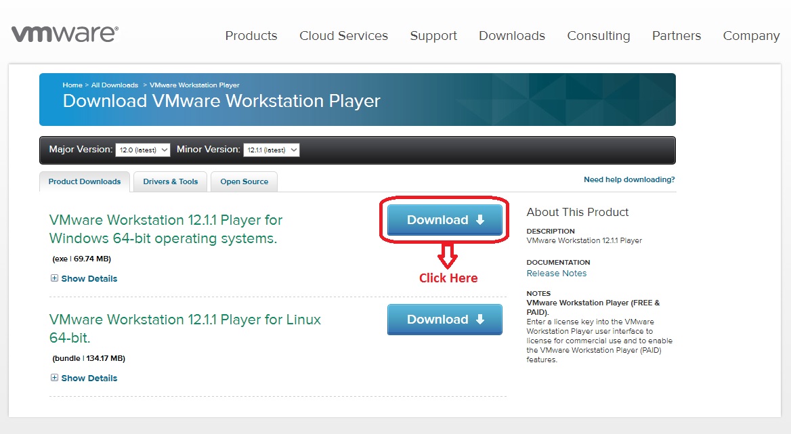Click Show Details text under Windows player

89,279
